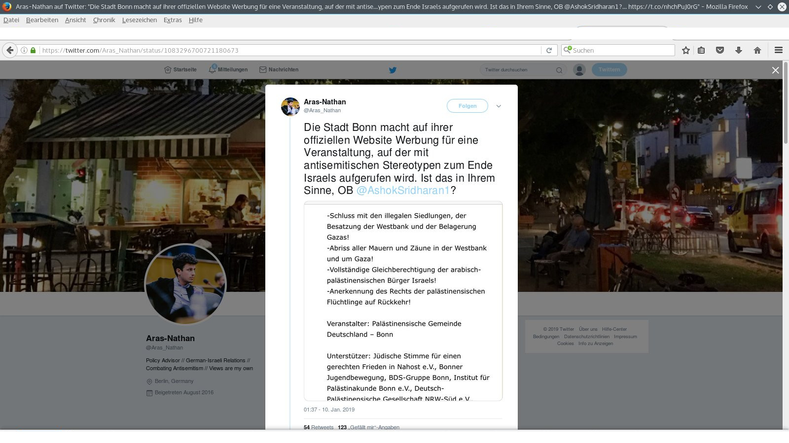Screen dimensions: 789x443
Task: Open the Twitter account avatar menu
Action: click(x=579, y=70)
